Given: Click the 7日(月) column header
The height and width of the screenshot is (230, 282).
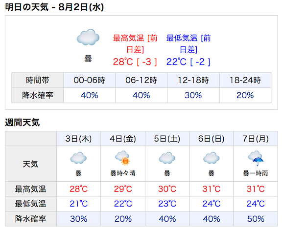Looking at the screenshot, I should [256, 139].
